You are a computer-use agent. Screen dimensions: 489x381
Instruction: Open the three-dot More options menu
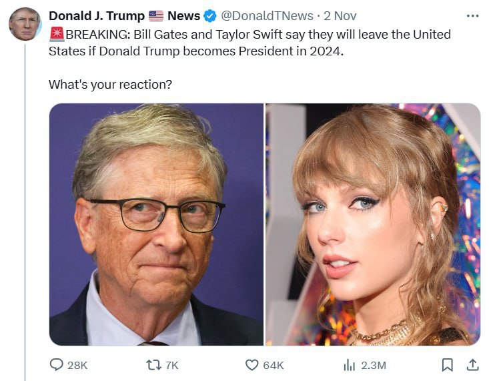click(472, 15)
